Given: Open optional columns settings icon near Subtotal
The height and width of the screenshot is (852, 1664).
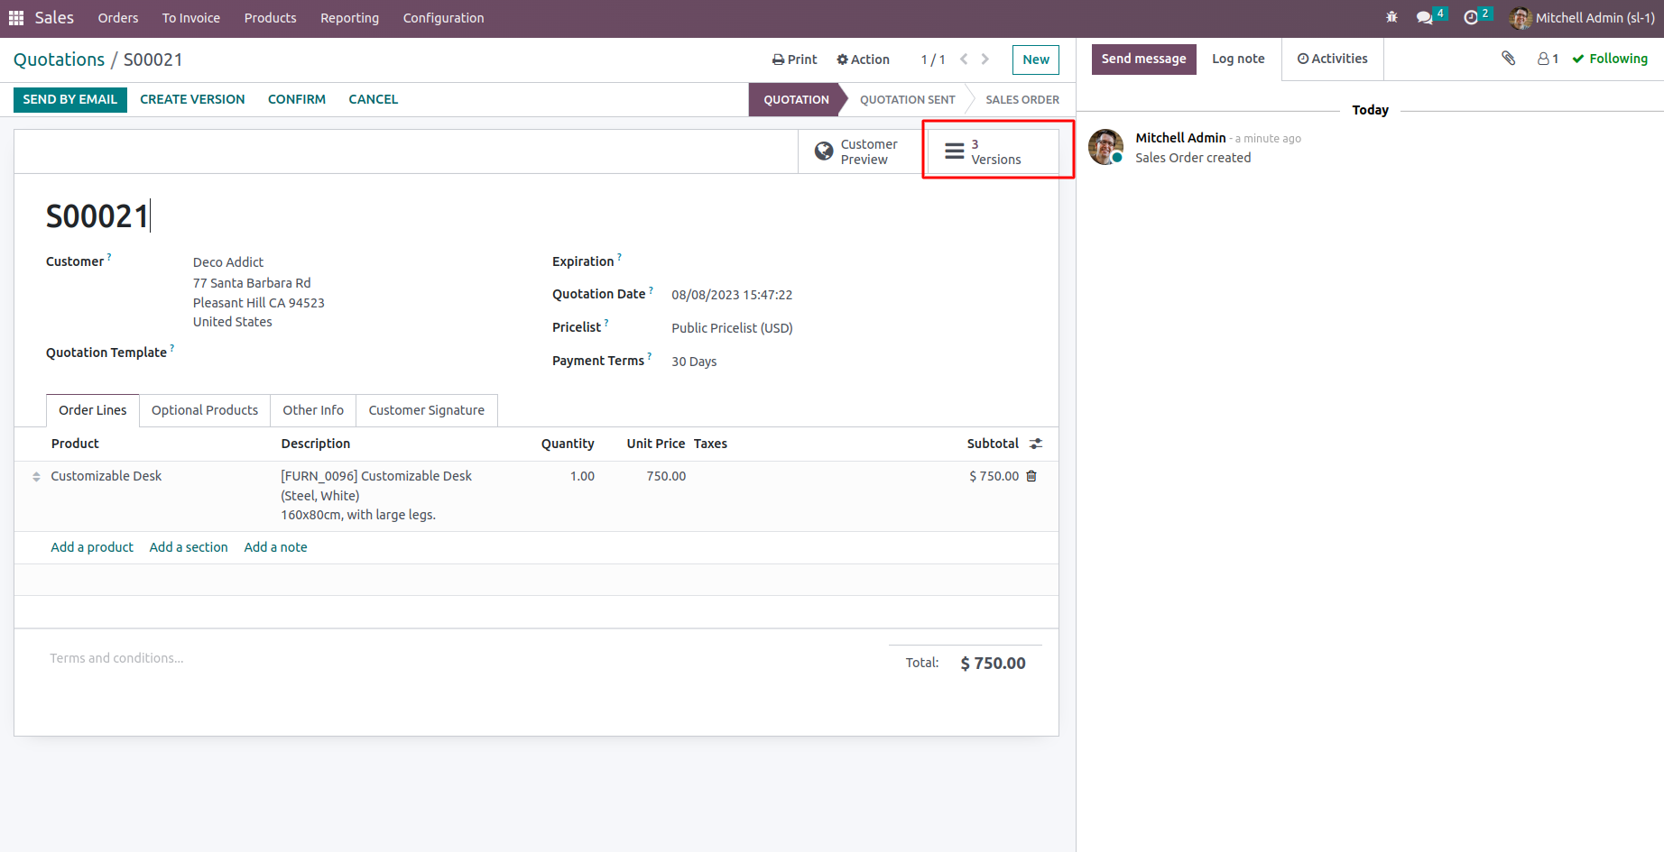Looking at the screenshot, I should pos(1036,444).
